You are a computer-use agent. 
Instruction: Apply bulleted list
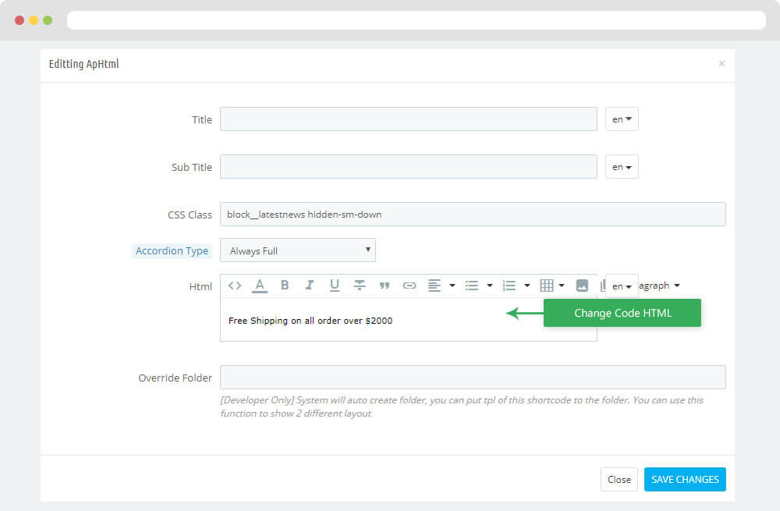click(x=472, y=286)
